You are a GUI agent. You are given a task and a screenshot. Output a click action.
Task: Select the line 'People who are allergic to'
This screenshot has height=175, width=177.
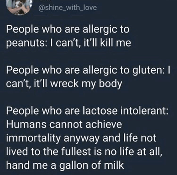68,29
